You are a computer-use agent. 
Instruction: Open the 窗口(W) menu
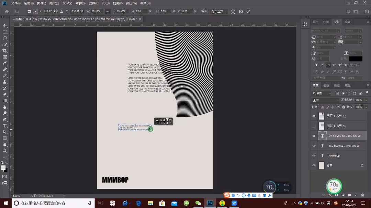pyautogui.click(x=131, y=3)
